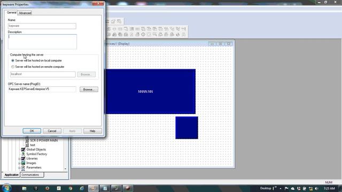
Task: Click the OPC Server name ProgID field
Action: pos(42,89)
